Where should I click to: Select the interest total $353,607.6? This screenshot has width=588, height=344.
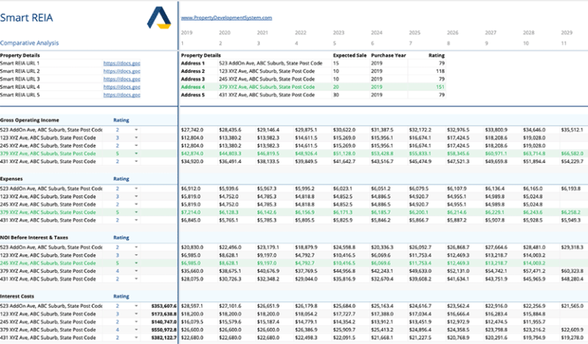click(x=164, y=306)
